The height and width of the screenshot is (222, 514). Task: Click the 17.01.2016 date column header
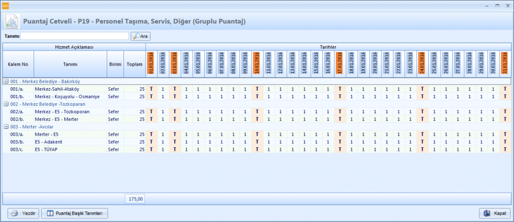coord(340,64)
